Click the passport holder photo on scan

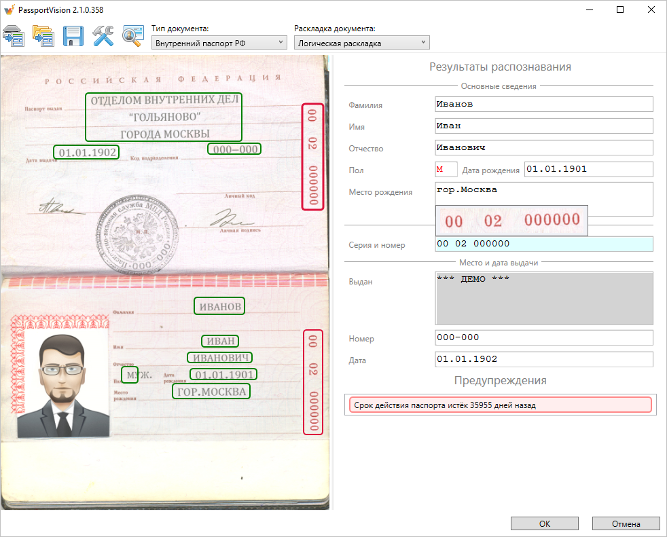pos(63,384)
